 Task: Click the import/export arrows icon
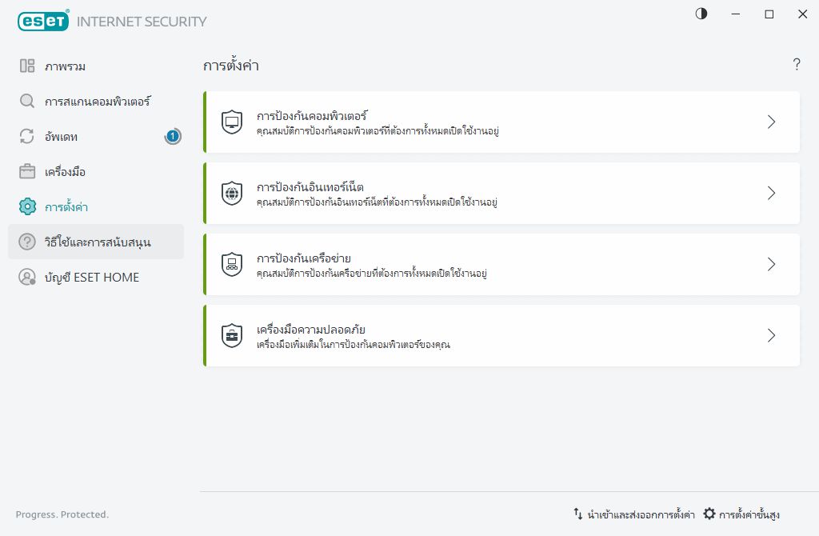pyautogui.click(x=577, y=514)
